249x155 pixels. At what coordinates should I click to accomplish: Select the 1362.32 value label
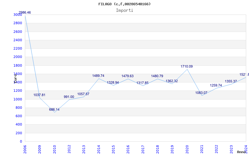pyautogui.click(x=172, y=81)
